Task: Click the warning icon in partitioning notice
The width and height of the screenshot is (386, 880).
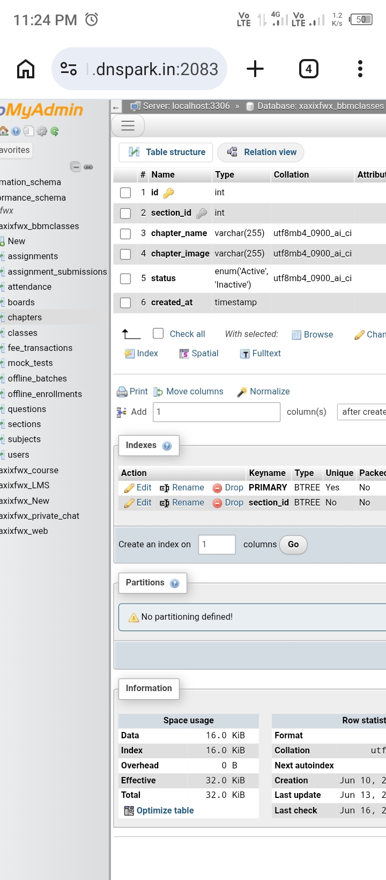Action: [x=133, y=618]
